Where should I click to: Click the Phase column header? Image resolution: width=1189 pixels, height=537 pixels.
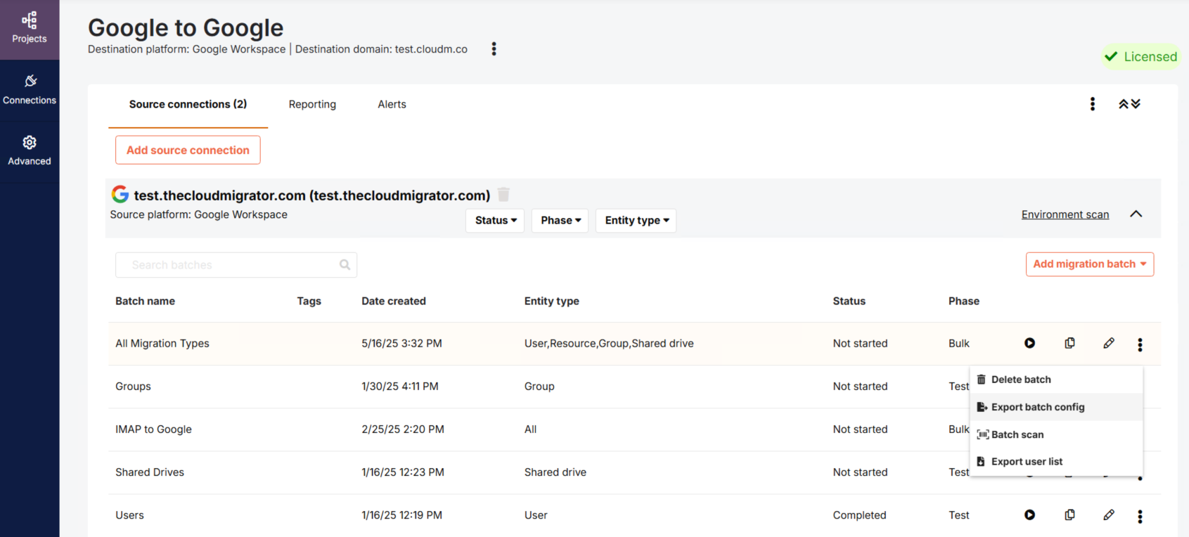963,301
